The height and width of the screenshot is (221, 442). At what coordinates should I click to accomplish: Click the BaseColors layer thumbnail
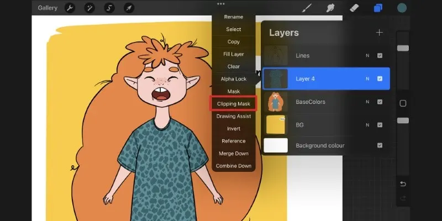276,102
